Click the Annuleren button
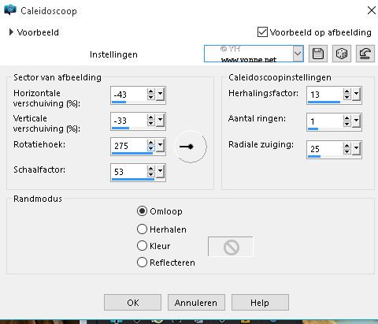The image size is (378, 324). pyautogui.click(x=196, y=303)
